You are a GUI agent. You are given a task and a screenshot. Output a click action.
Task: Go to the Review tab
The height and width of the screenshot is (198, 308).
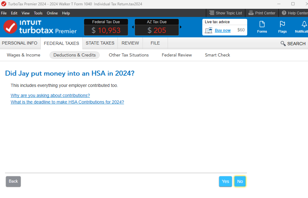click(130, 43)
